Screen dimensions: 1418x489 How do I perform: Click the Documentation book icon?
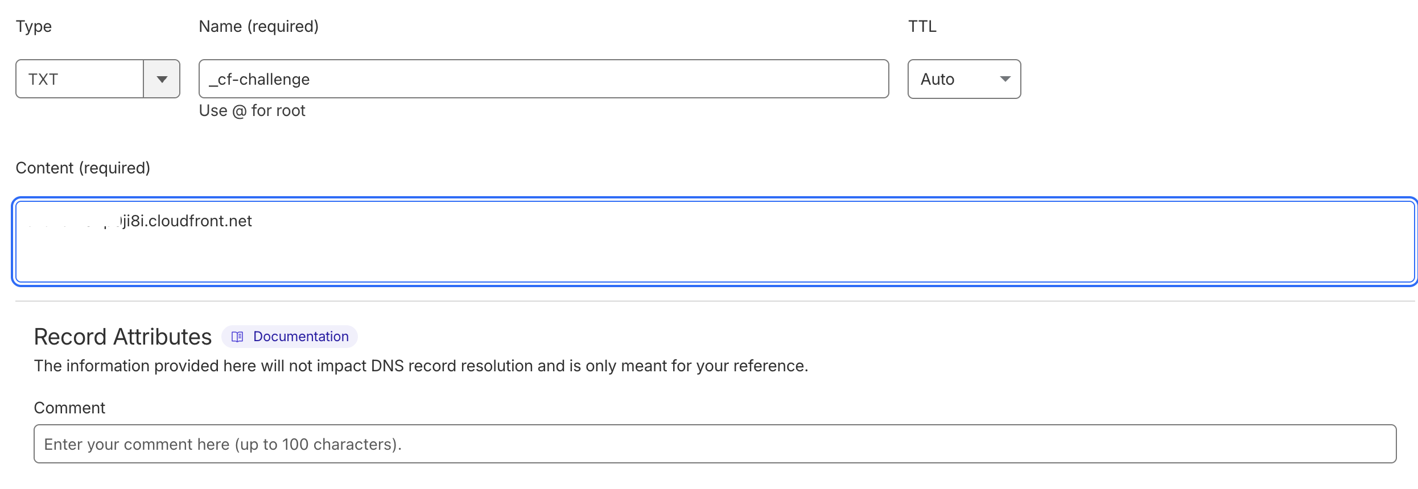(237, 337)
